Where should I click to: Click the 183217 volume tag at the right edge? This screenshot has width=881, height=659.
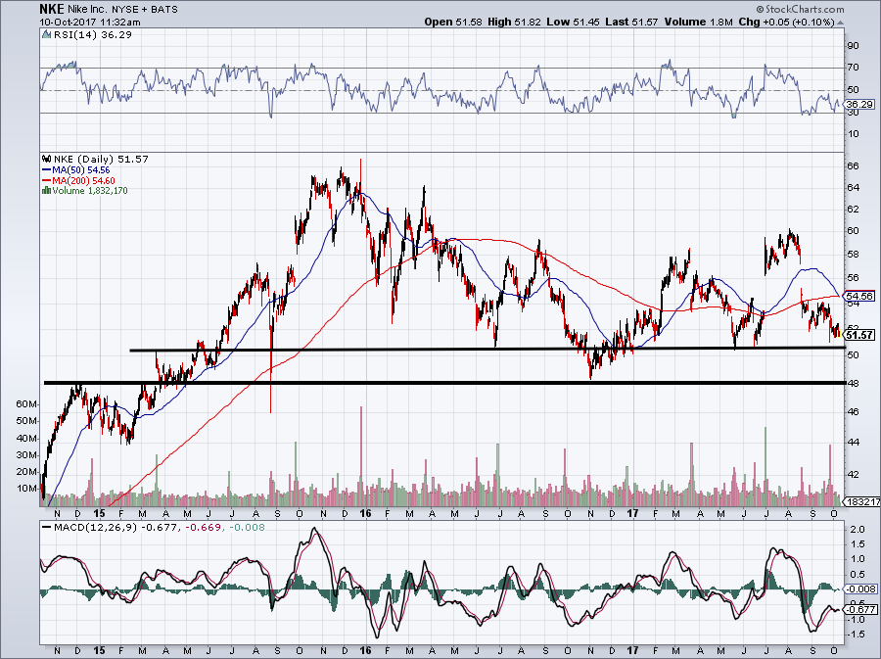tap(863, 501)
